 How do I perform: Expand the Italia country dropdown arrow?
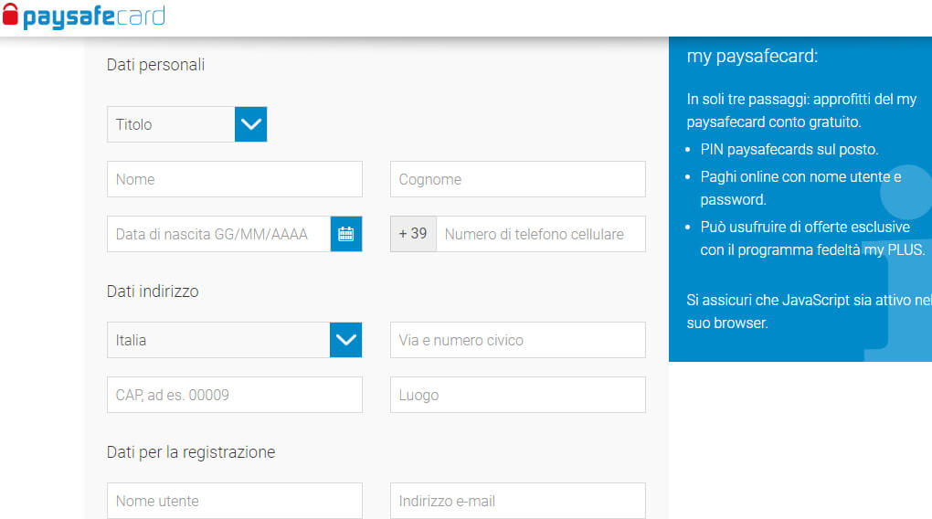tap(346, 340)
